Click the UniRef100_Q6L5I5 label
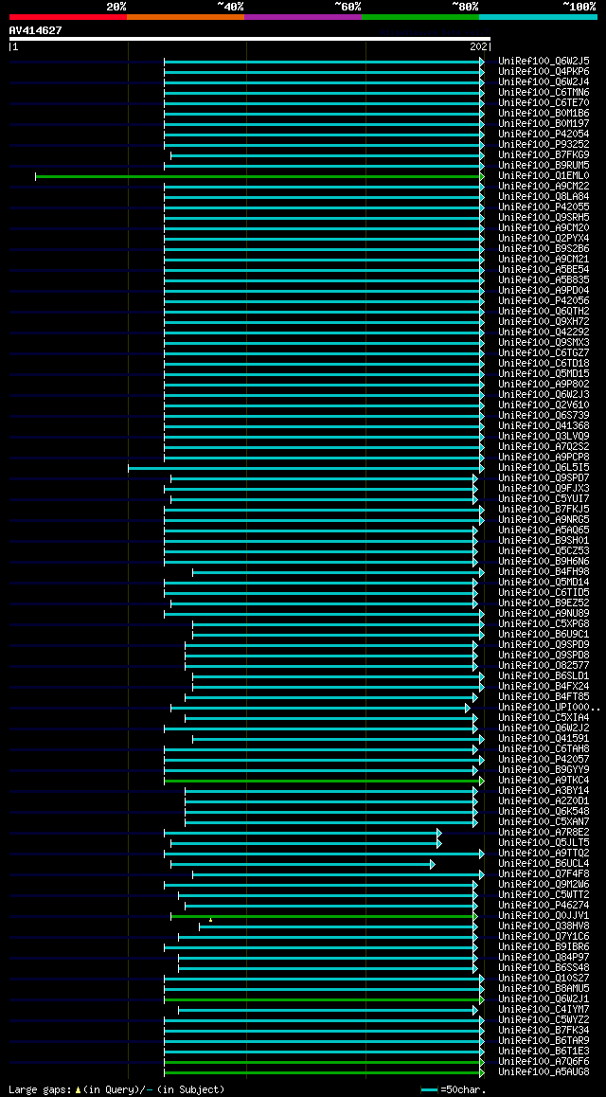 544,468
